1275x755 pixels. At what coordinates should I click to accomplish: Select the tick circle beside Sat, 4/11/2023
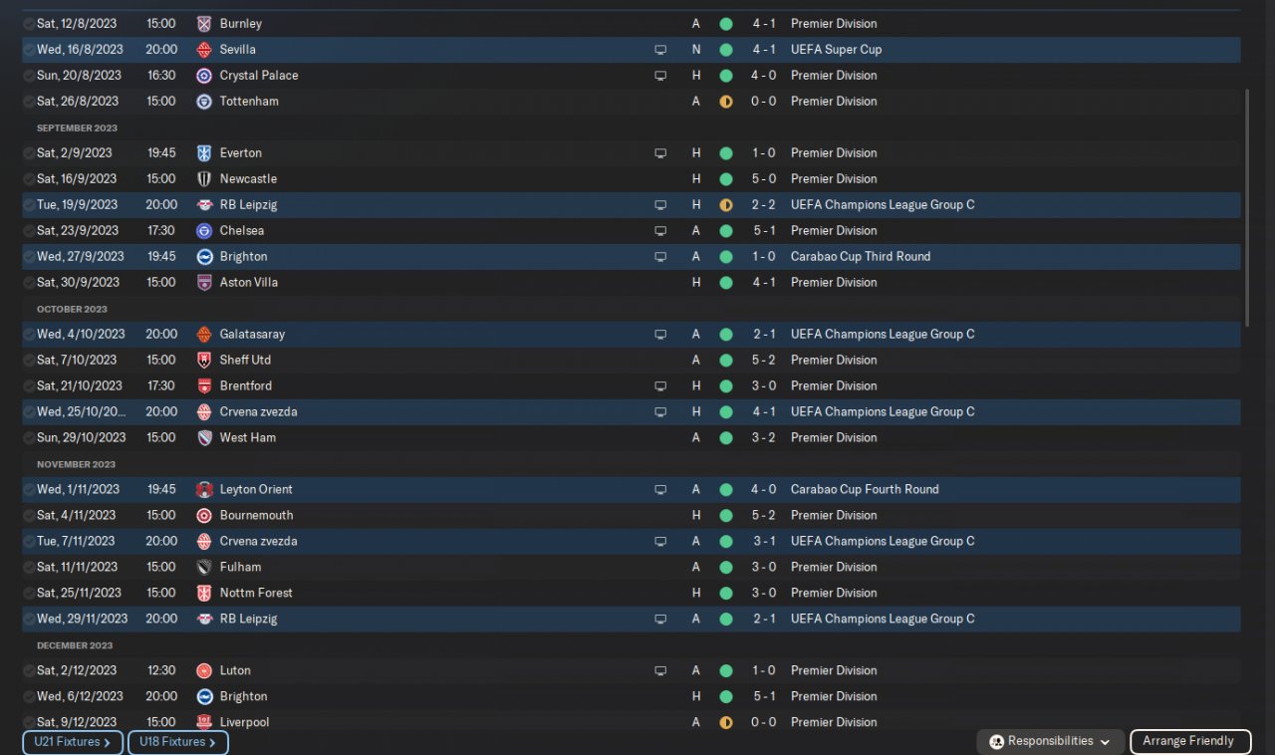click(29, 515)
